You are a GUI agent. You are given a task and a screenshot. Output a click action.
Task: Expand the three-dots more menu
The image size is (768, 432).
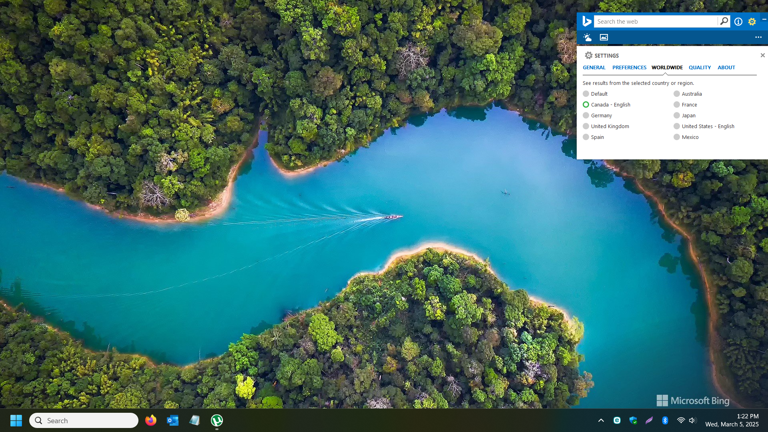click(758, 37)
